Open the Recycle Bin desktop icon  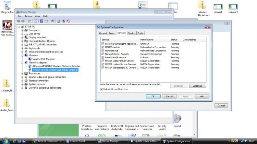pyautogui.click(x=7, y=7)
